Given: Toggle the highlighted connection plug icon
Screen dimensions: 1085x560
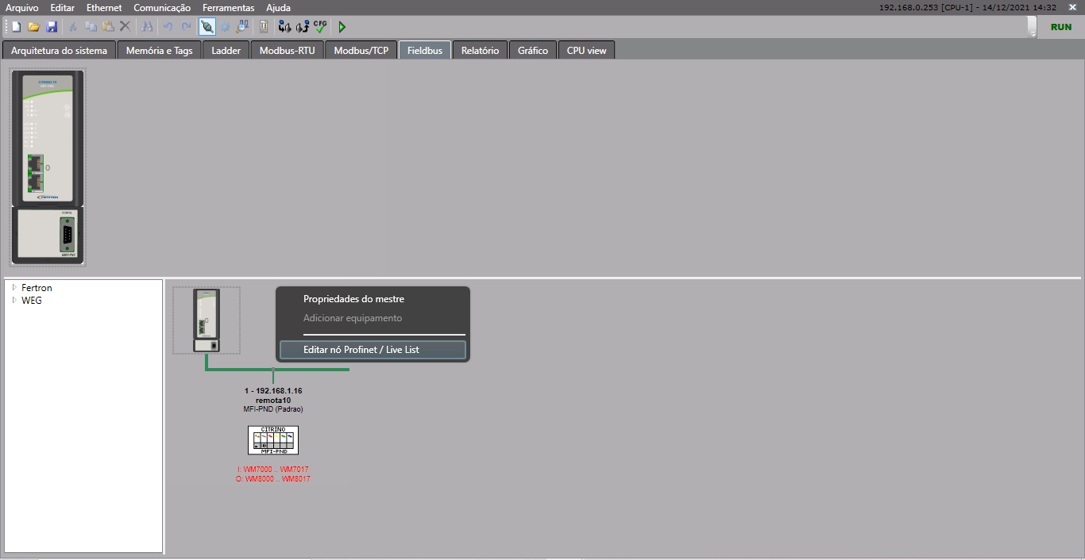Looking at the screenshot, I should coord(207,27).
